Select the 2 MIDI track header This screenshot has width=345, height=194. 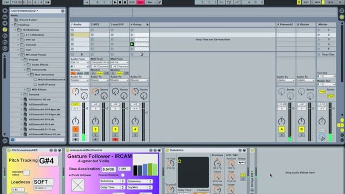coord(100,24)
